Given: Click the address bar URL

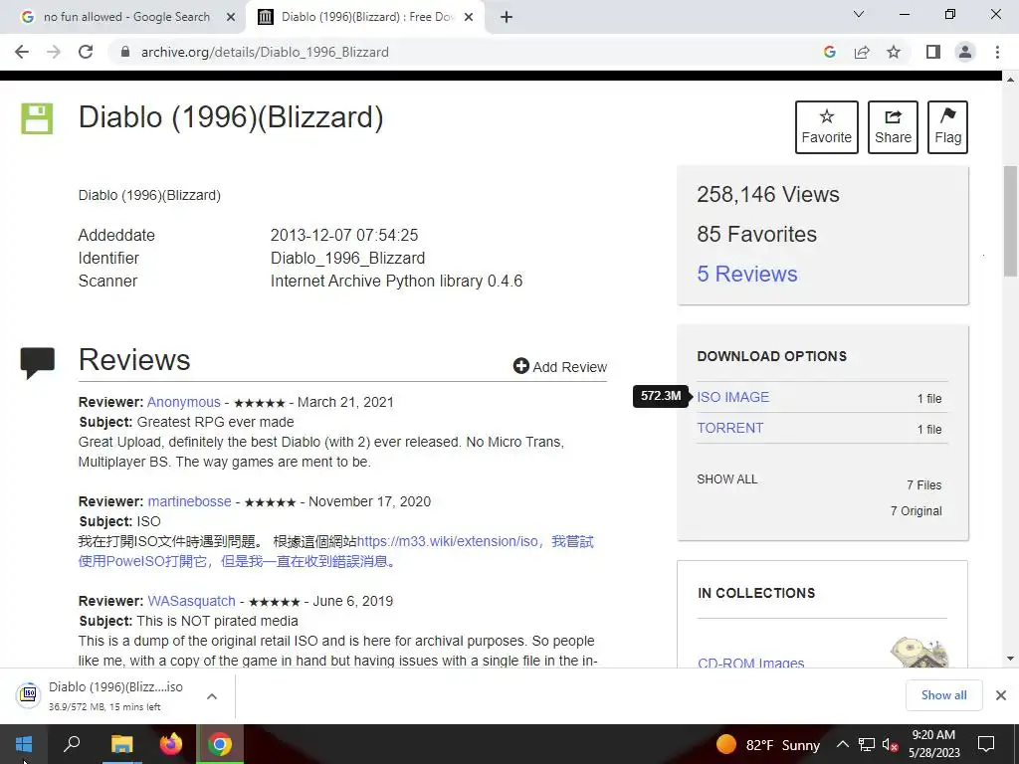Looking at the screenshot, I should [265, 52].
